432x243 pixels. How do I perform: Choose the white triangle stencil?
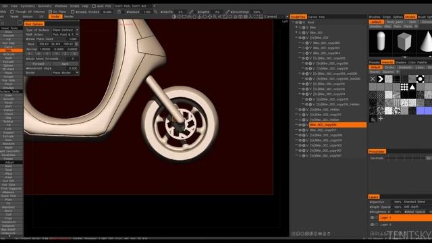412,87
